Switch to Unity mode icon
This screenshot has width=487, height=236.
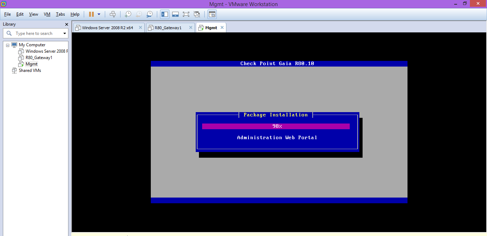[197, 14]
